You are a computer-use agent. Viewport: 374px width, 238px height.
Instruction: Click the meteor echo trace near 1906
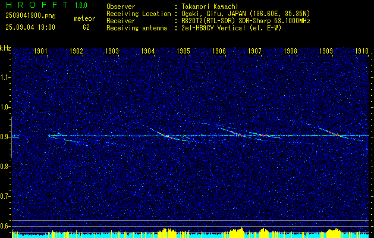(235, 133)
